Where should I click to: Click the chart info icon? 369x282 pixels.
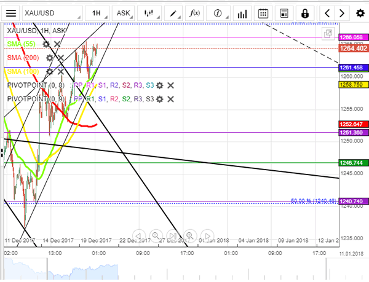[218, 13]
